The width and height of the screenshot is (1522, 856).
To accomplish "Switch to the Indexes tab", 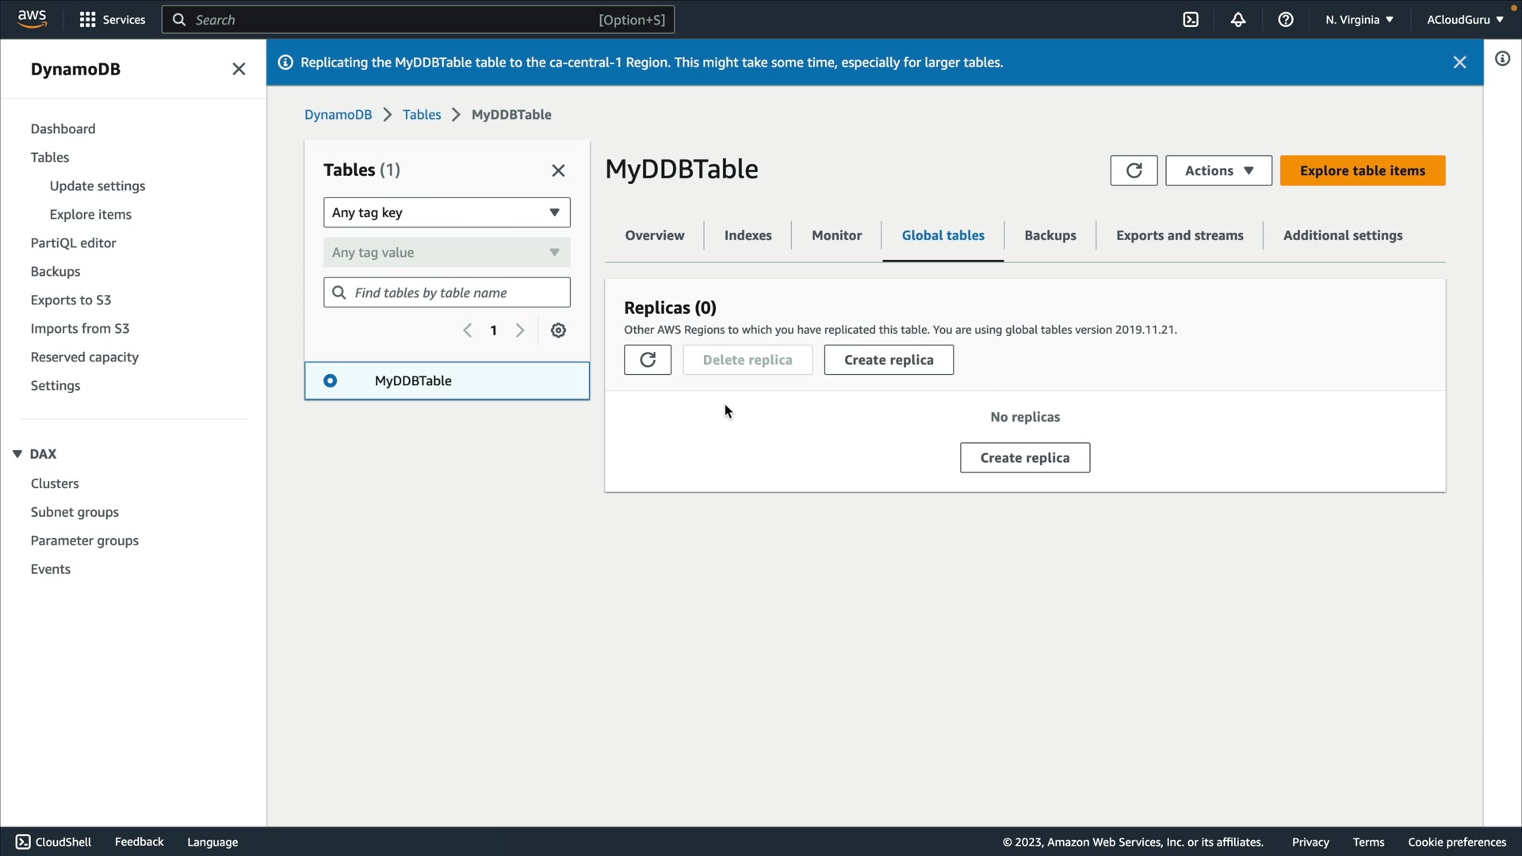I will coord(748,235).
